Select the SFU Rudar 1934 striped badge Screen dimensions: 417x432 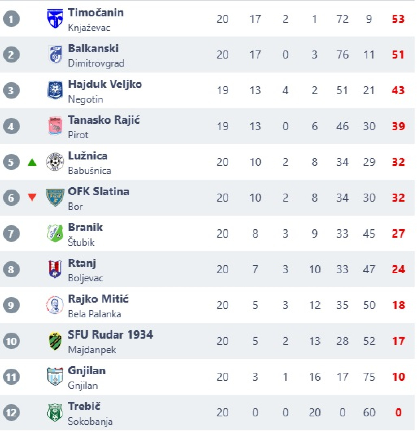point(55,341)
